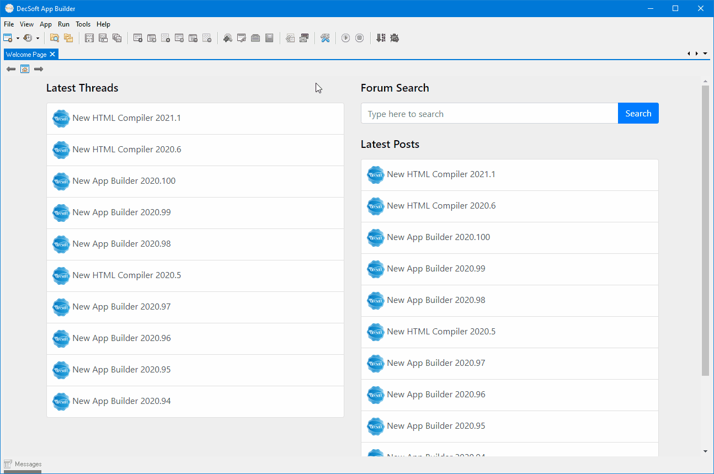Open the Help menu

pos(103,24)
